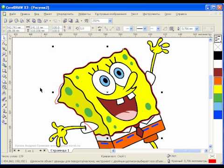Toggle wrap paragraph text button

tap(172, 28)
